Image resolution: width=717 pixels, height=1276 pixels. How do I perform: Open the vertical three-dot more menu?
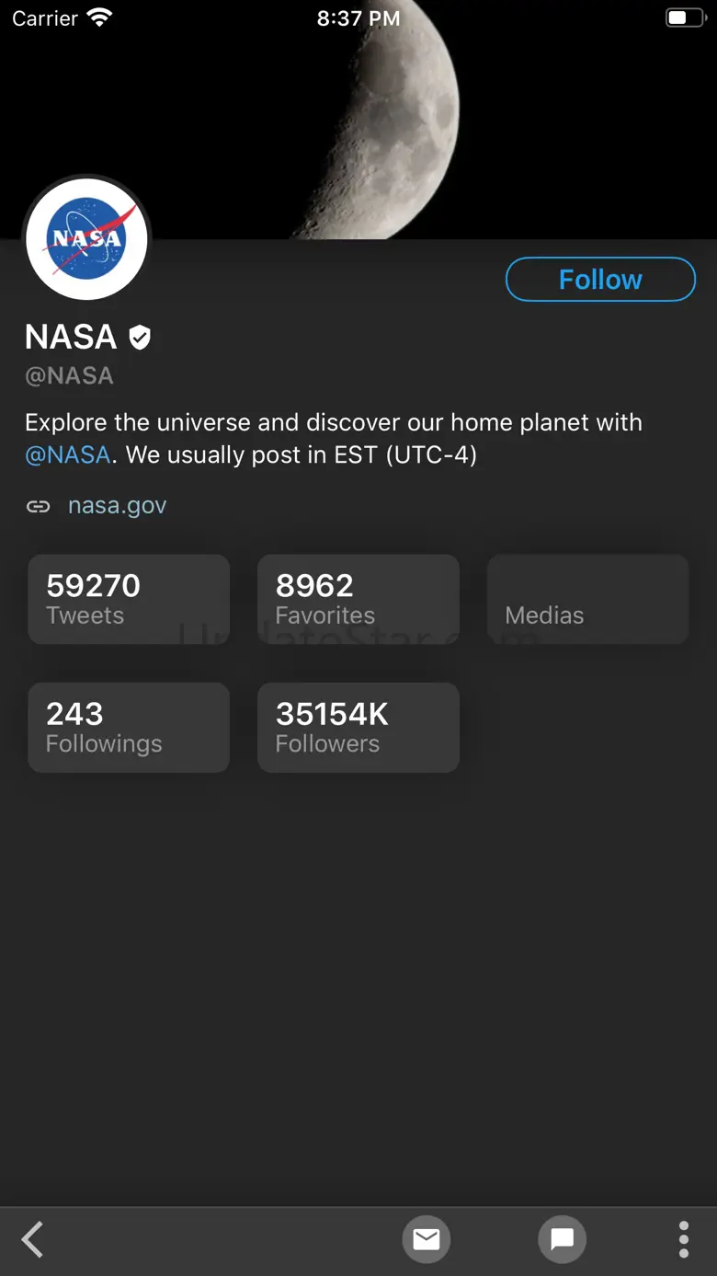coord(683,1239)
